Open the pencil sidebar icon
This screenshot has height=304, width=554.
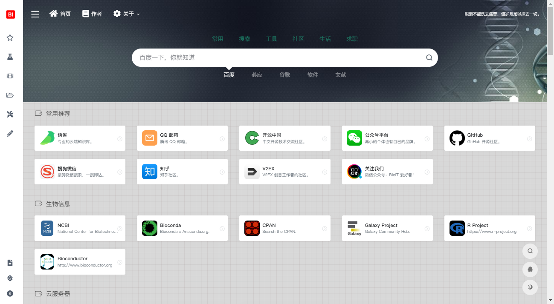pyautogui.click(x=10, y=133)
